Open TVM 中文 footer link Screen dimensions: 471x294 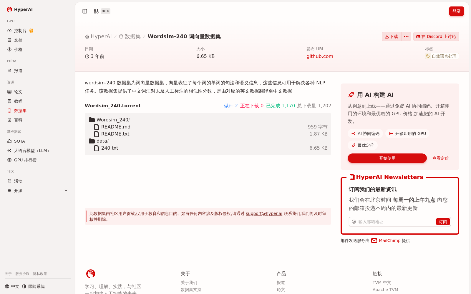click(382, 283)
